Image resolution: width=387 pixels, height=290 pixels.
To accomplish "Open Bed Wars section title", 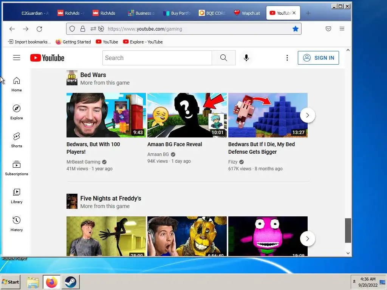I will (93, 75).
